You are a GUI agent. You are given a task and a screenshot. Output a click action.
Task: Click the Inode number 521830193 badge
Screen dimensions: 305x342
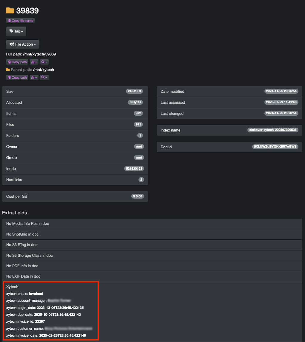[x=134, y=168]
